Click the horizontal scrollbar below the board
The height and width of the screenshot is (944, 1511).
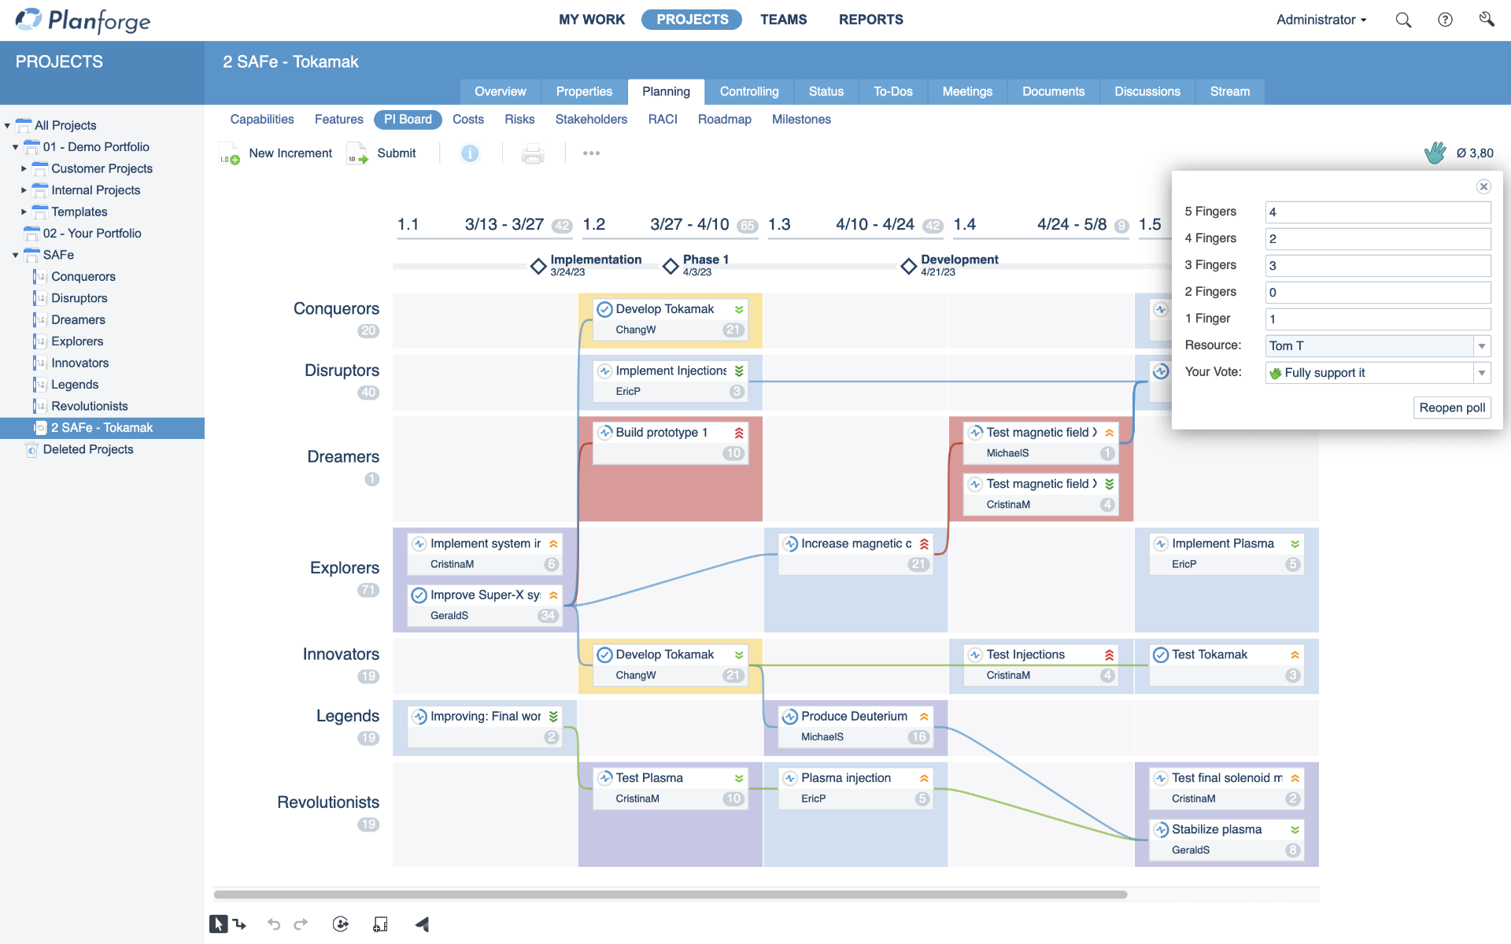[671, 894]
